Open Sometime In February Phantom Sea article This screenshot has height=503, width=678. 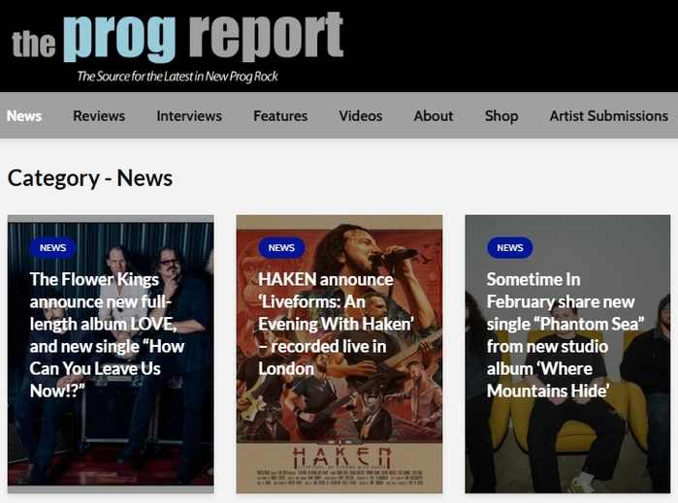pyautogui.click(x=565, y=335)
